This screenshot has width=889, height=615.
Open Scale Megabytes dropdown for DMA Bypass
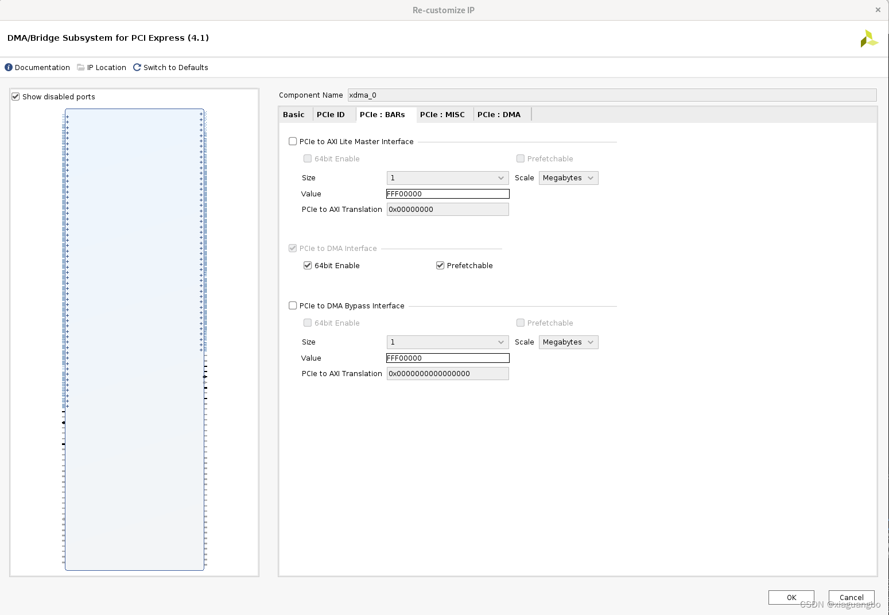[568, 342]
